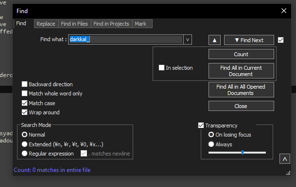The height and width of the screenshot is (187, 296).
Task: Go to the Mark tab
Action: point(140,24)
